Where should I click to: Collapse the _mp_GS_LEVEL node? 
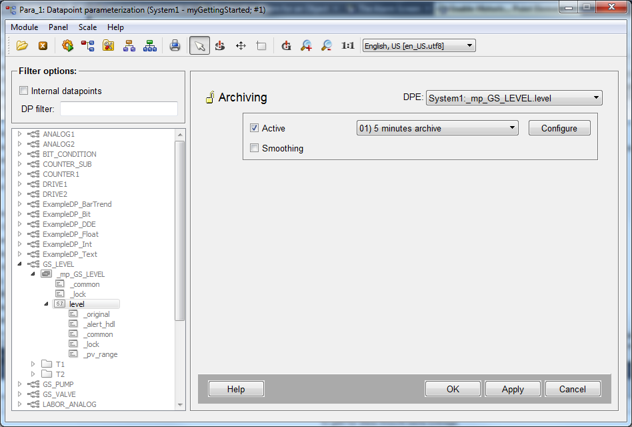click(33, 274)
